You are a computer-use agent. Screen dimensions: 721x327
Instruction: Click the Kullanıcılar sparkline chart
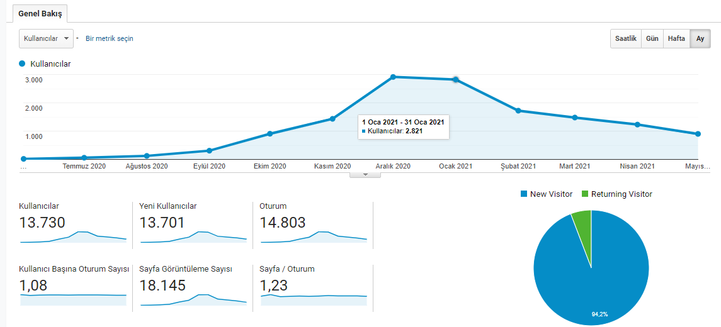pos(73,237)
